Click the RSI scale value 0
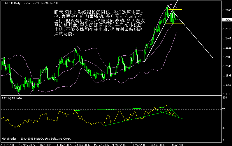Viewport: 232px width, 146px height. point(223,140)
